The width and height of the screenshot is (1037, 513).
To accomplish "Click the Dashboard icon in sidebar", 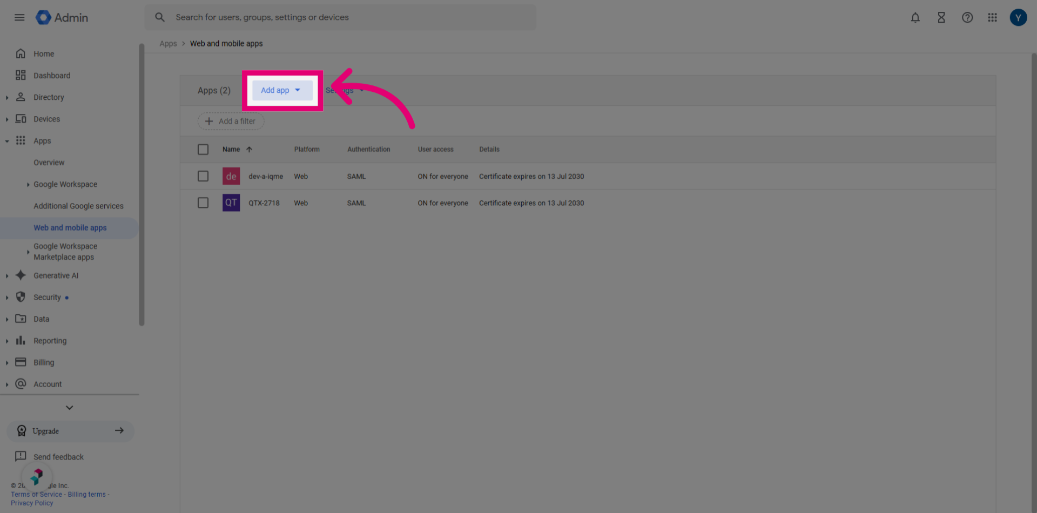I will [x=21, y=75].
